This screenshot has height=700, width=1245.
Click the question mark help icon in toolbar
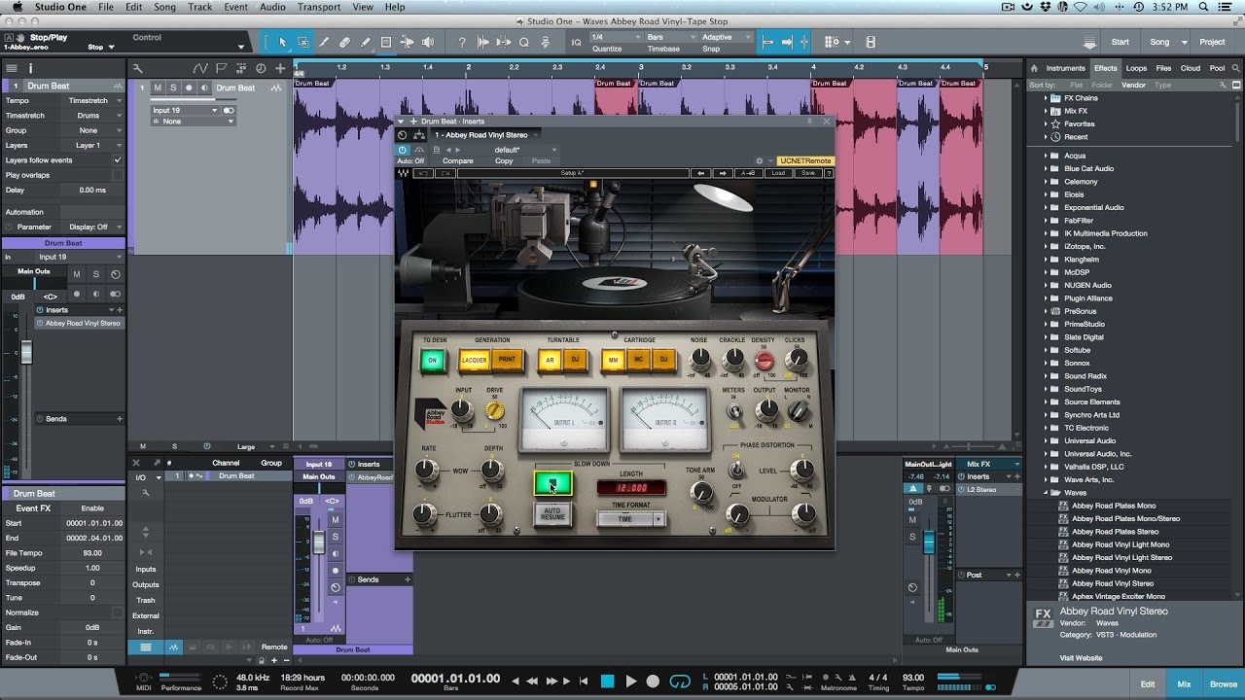tap(462, 42)
